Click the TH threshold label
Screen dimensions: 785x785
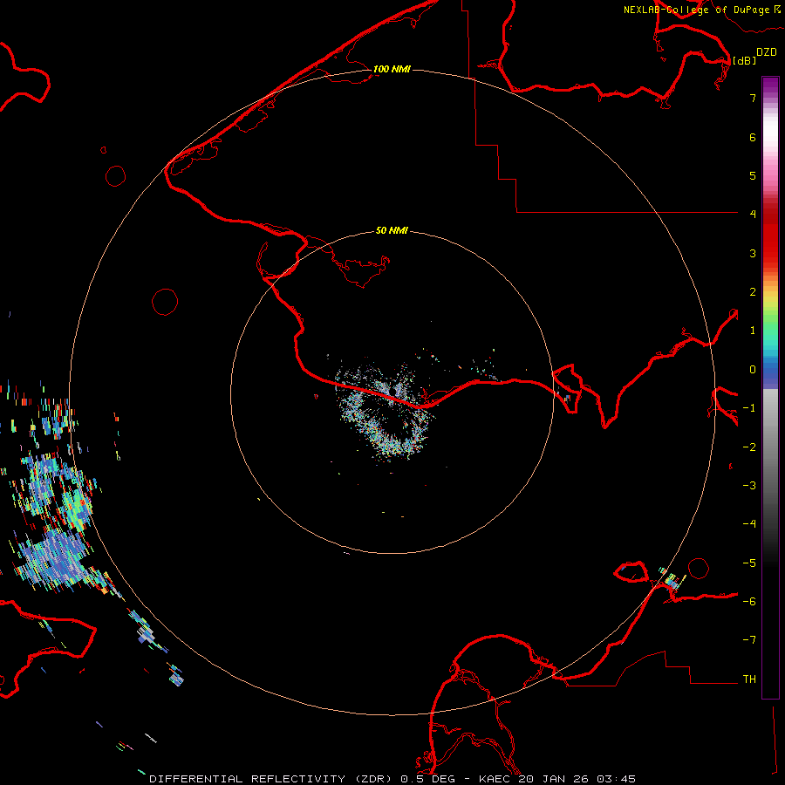coord(749,679)
